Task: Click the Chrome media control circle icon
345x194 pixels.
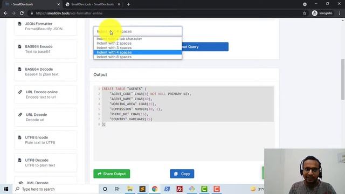Action: point(305,4)
